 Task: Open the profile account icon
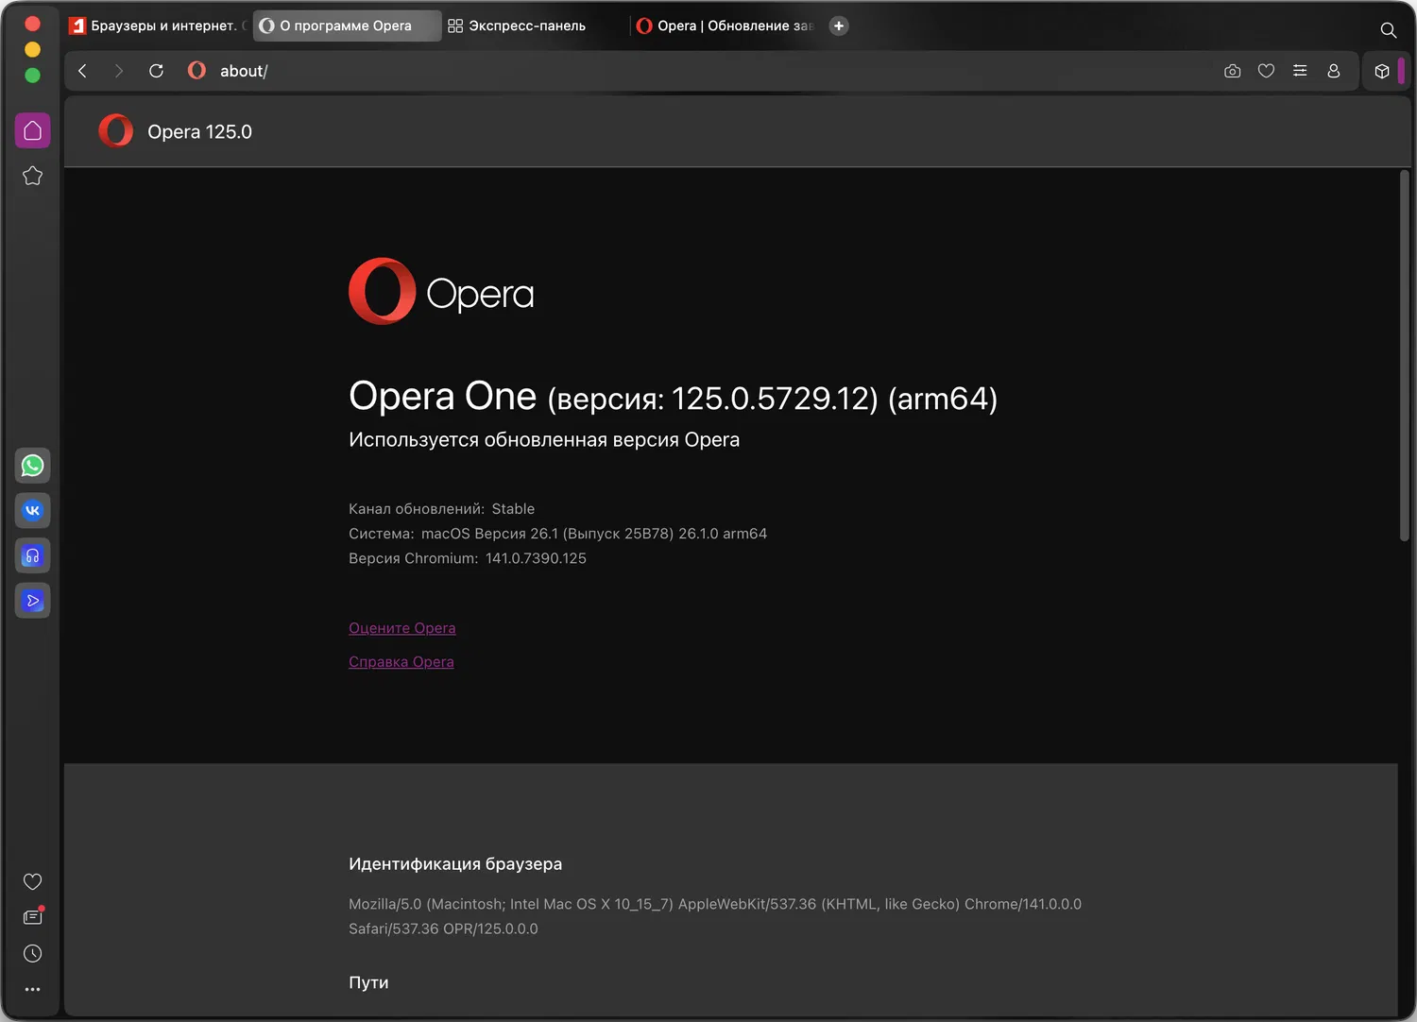tap(1334, 71)
